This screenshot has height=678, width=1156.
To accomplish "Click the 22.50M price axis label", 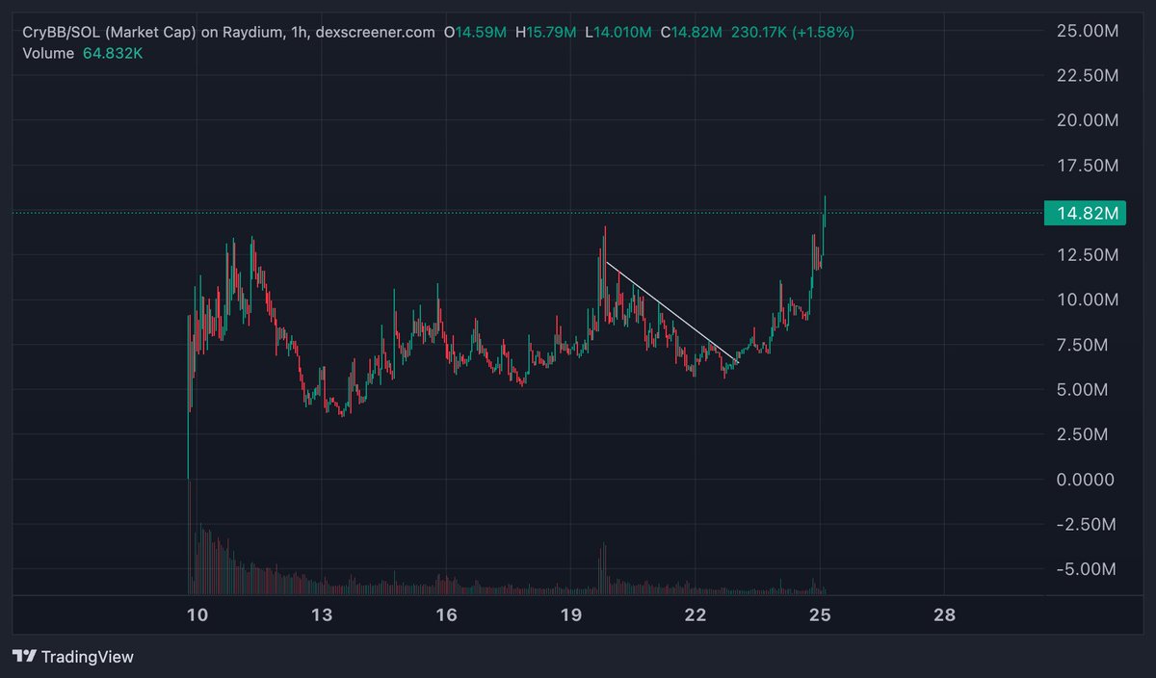I will pyautogui.click(x=1087, y=76).
